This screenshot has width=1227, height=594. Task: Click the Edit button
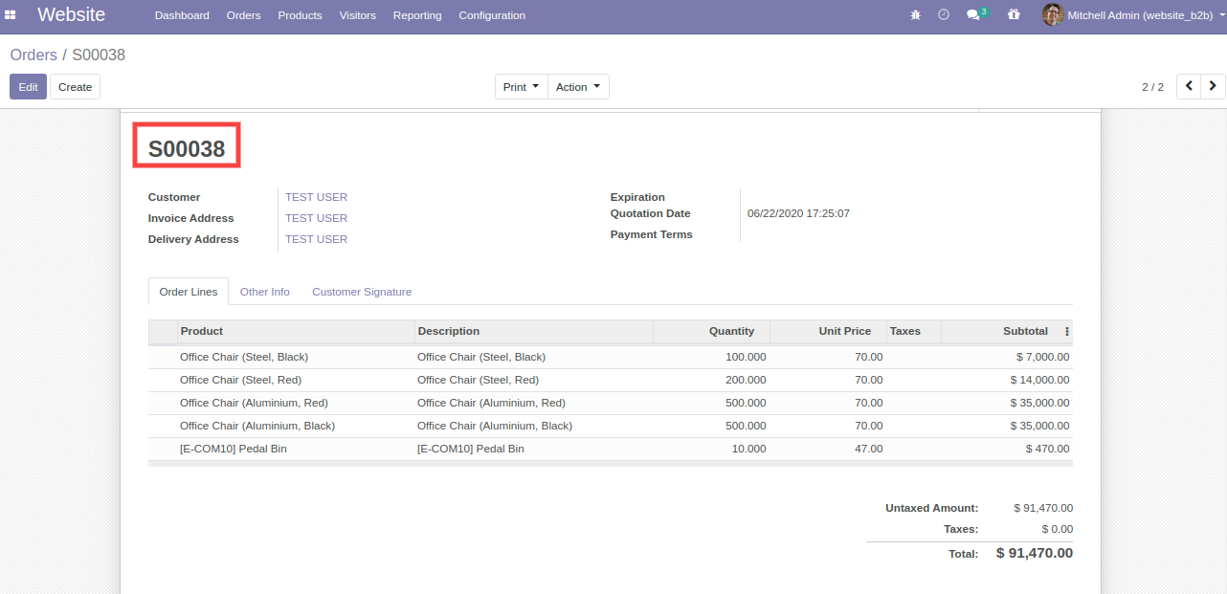point(28,87)
